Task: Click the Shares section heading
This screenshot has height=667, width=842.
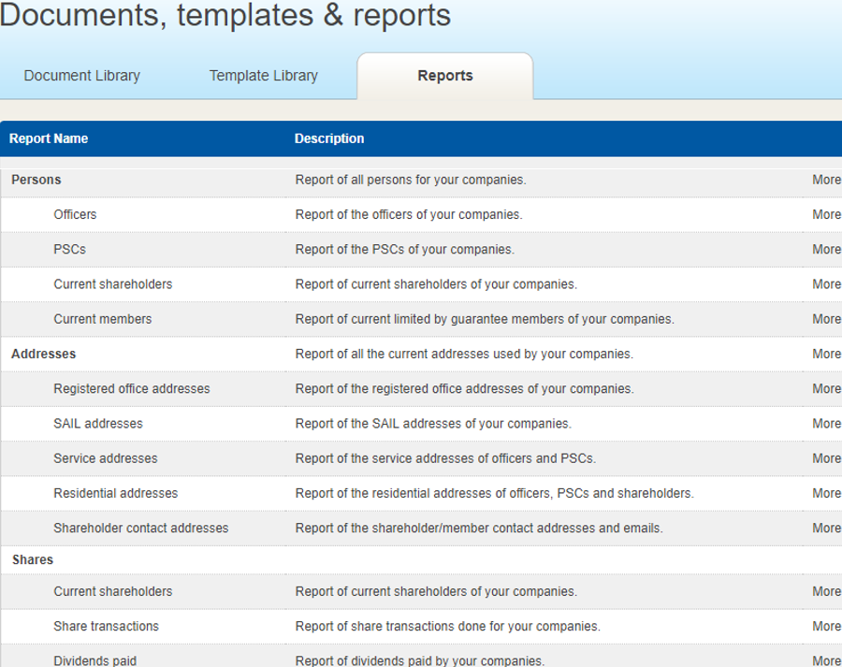Action: click(33, 559)
